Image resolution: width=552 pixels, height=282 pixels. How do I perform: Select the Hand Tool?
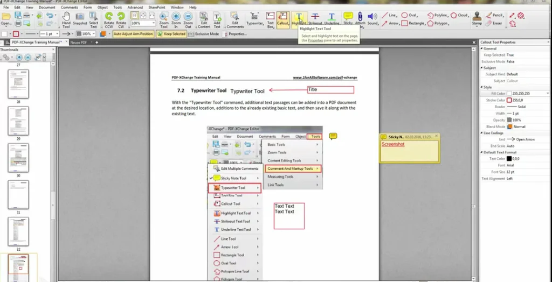[x=66, y=20]
